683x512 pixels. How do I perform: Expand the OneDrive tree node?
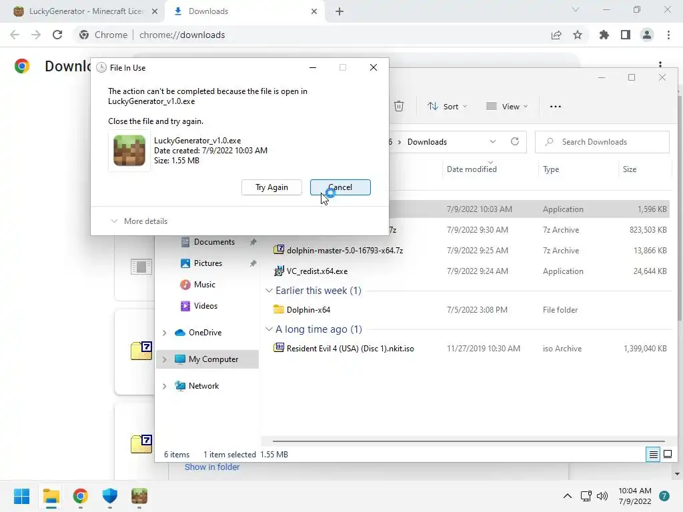coord(165,333)
